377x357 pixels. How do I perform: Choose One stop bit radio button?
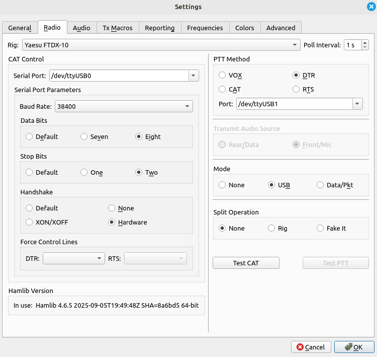click(x=84, y=172)
